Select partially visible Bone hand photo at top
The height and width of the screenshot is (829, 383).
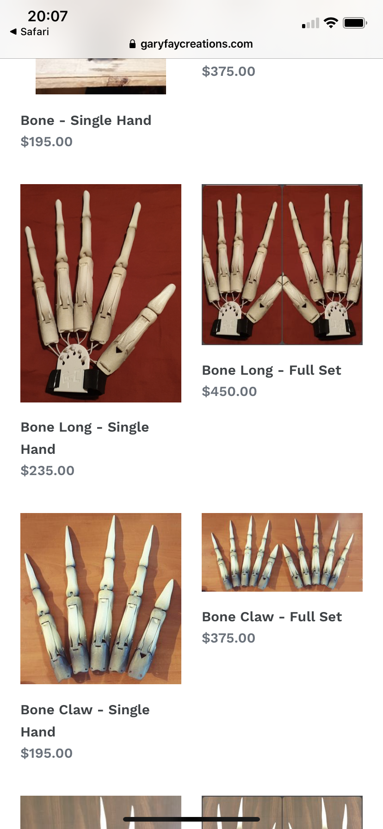coord(101,76)
